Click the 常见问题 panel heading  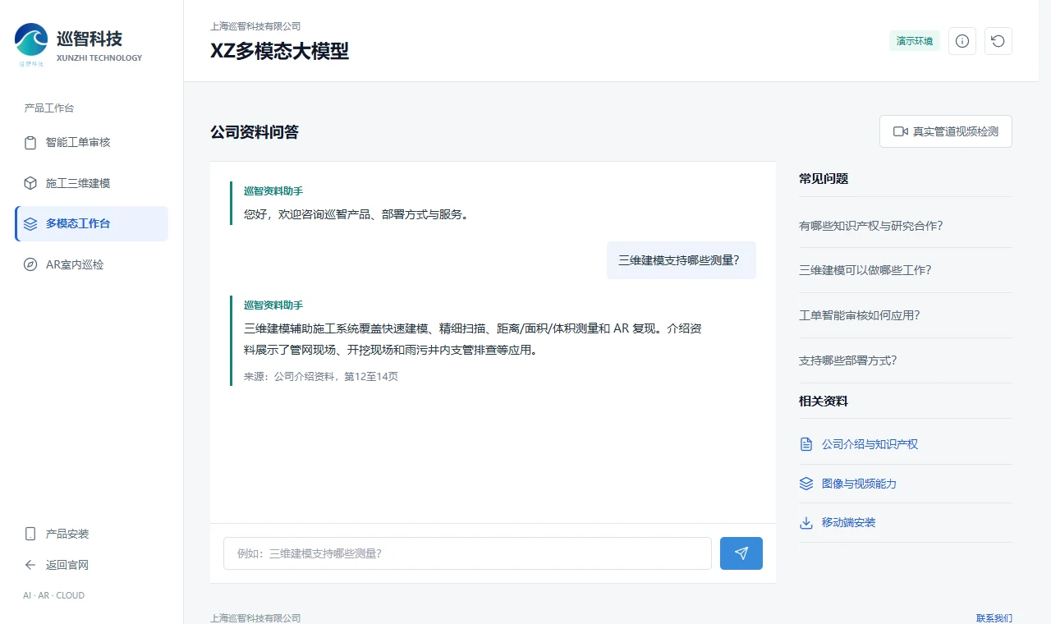(x=824, y=179)
